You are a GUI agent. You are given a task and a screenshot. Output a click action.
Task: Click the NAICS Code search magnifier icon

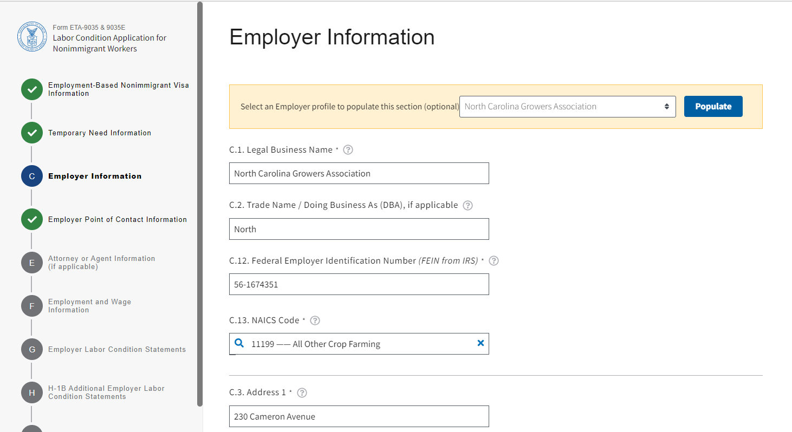point(239,343)
